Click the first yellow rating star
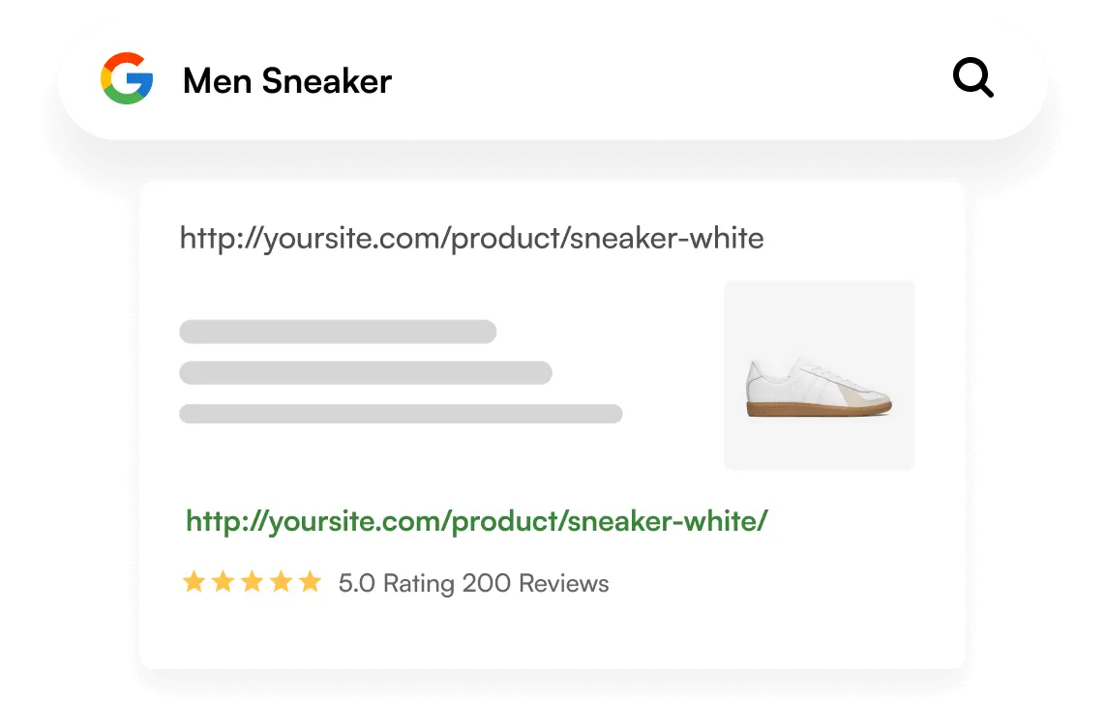1106x727 pixels. click(194, 582)
